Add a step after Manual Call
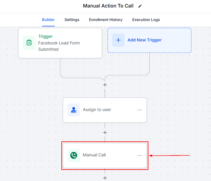211x181 pixels. click(x=105, y=178)
